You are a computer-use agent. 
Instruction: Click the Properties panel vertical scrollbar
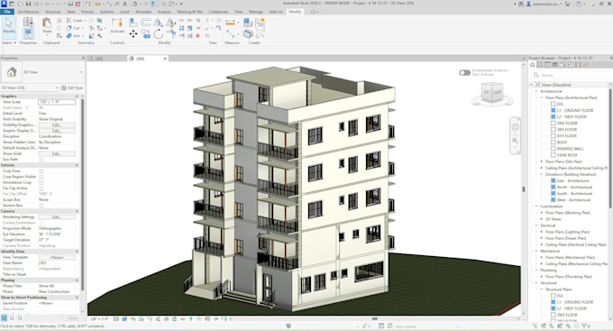click(x=83, y=194)
